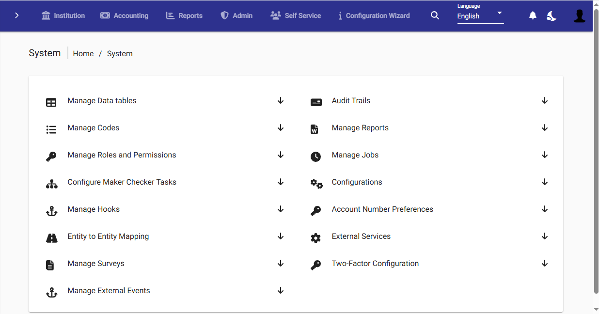599x314 pixels.
Task: Go to Home via the breadcrumb
Action: [83, 54]
